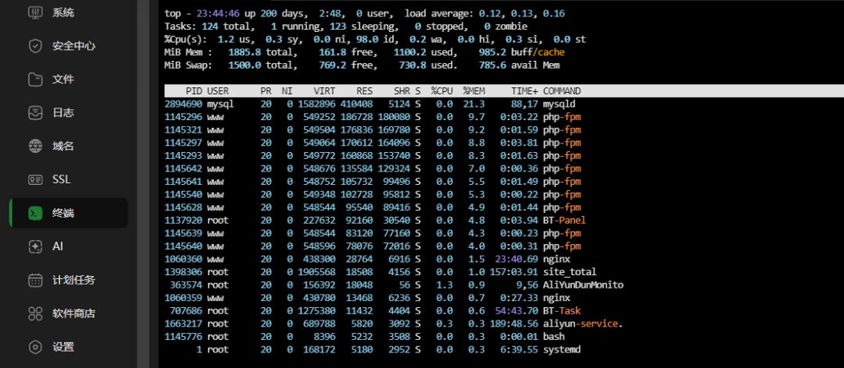
Task: Click the PID column header
Action: [194, 91]
